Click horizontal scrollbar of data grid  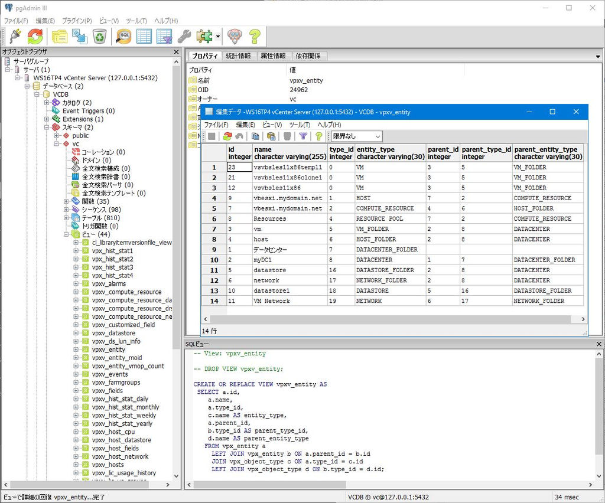pos(390,319)
